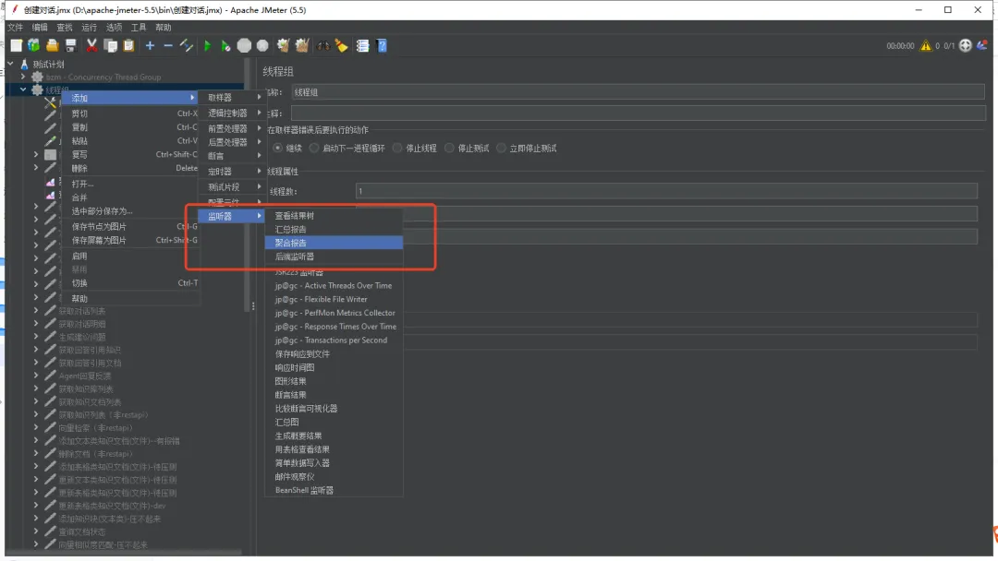
Task: Click into the 线程数 input field
Action: click(665, 191)
